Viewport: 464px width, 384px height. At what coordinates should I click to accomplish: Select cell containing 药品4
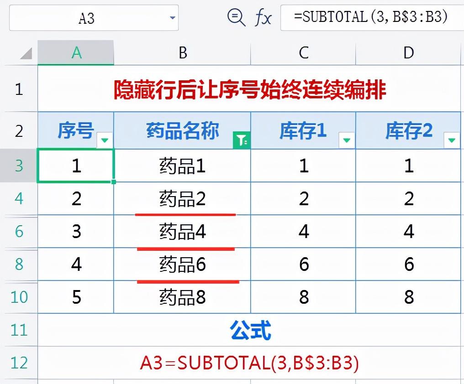(182, 231)
